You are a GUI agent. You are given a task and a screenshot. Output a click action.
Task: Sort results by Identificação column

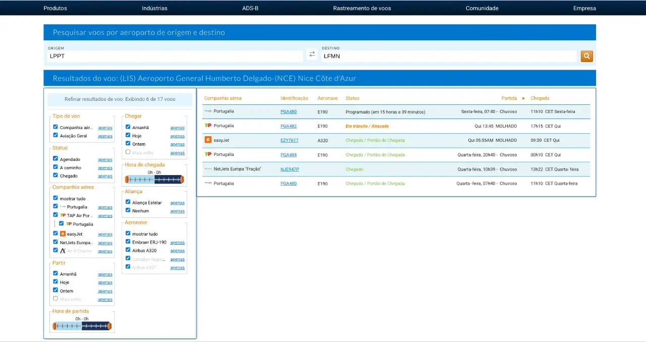tap(294, 98)
